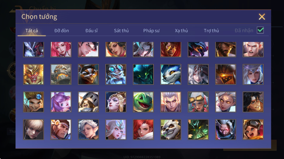Close the Chọn tướng dialog

(262, 17)
